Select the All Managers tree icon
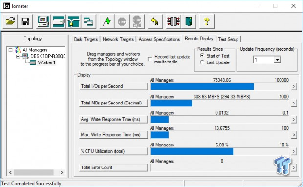This screenshot has width=303, height=187. (18, 50)
